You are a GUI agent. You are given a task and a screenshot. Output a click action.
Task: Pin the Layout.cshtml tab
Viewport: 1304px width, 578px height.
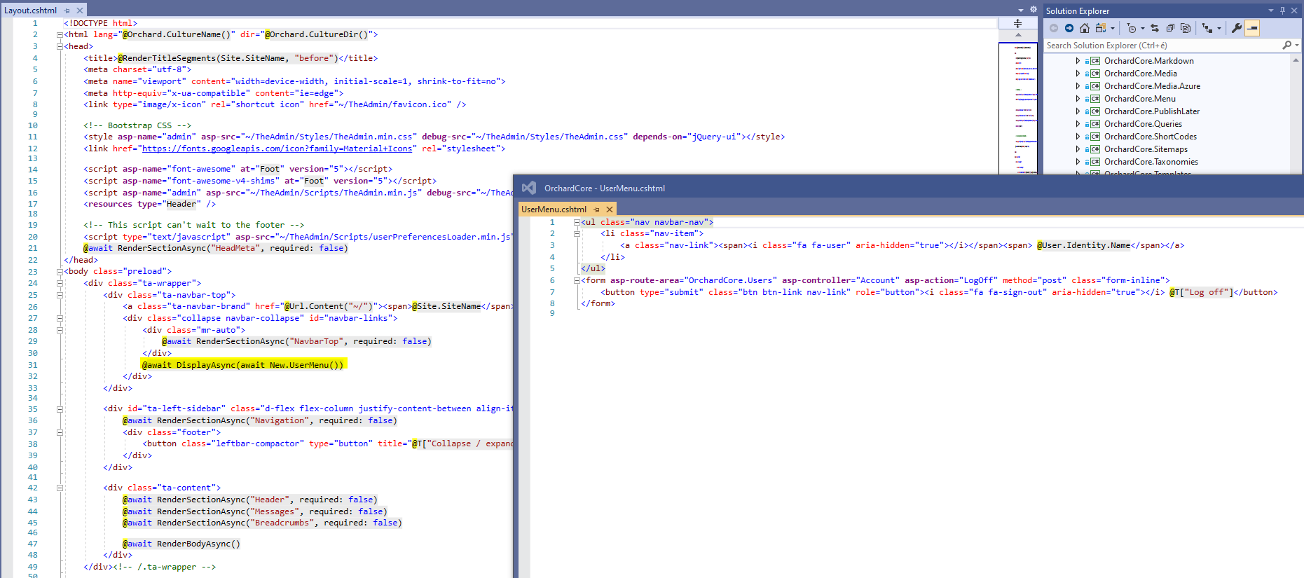(x=67, y=11)
